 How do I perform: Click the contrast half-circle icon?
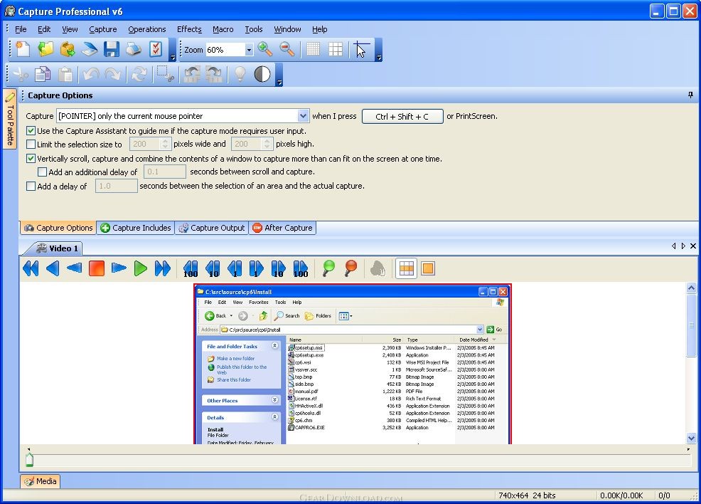click(262, 74)
